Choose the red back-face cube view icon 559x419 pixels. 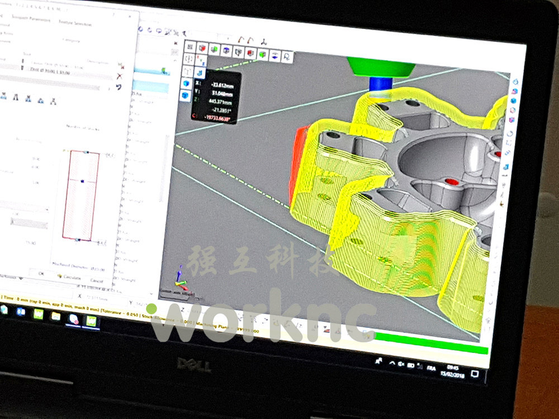click(x=250, y=53)
